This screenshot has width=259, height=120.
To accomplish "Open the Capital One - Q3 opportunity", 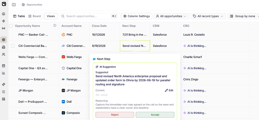I will pyautogui.click(x=33, y=68).
